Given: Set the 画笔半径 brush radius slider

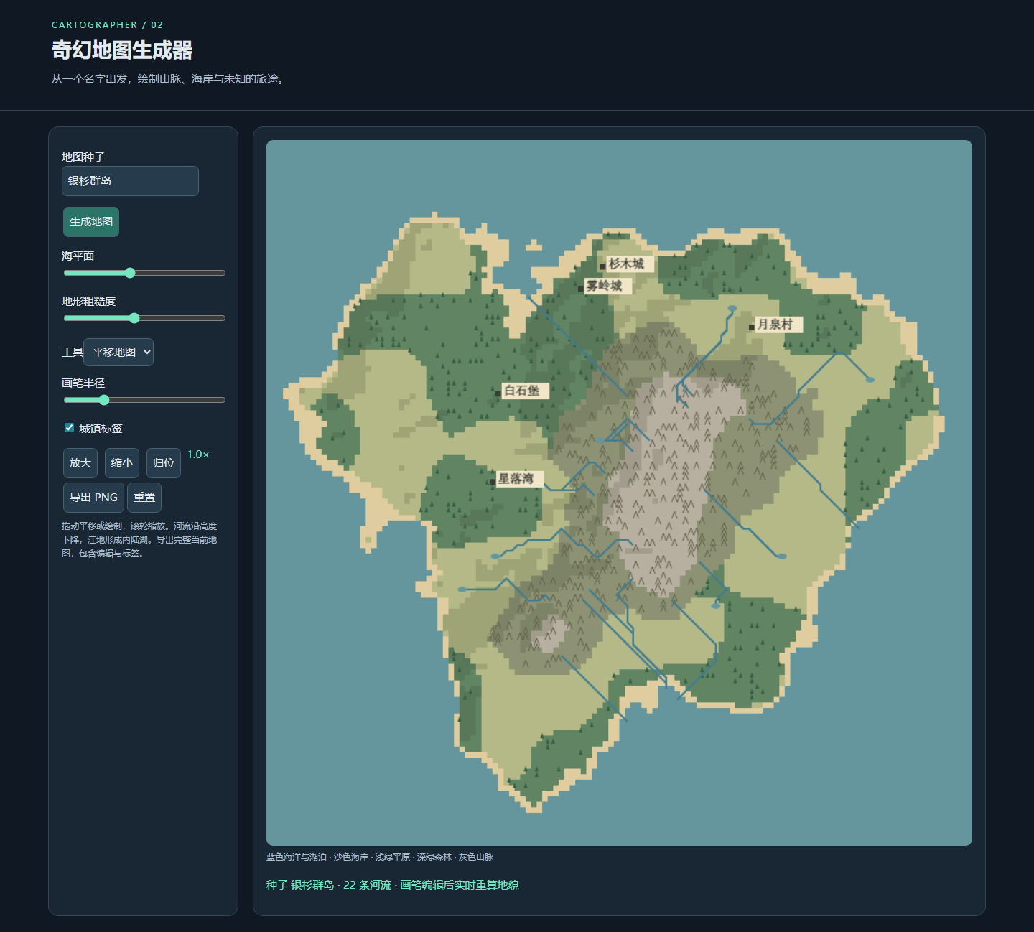Looking at the screenshot, I should [x=144, y=400].
